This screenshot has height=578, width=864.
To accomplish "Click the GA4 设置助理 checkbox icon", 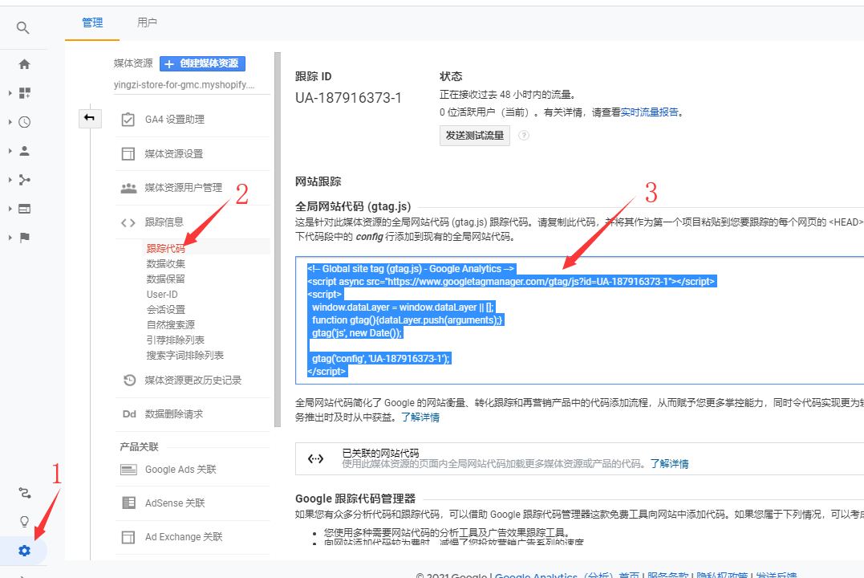I will 128,119.
